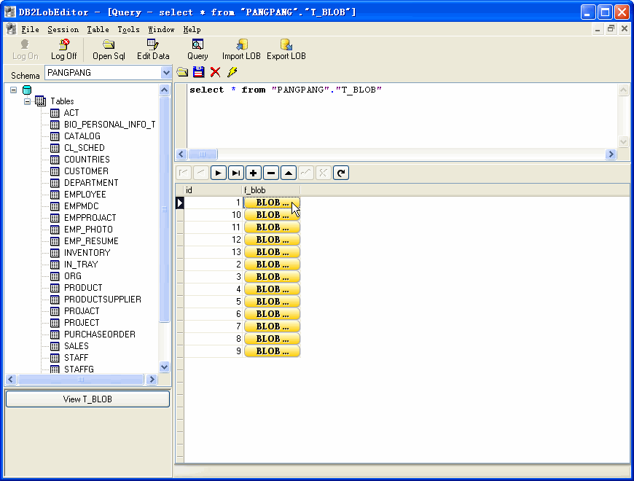Select the DEPARTMENT table
This screenshot has width=634, height=481.
(91, 183)
